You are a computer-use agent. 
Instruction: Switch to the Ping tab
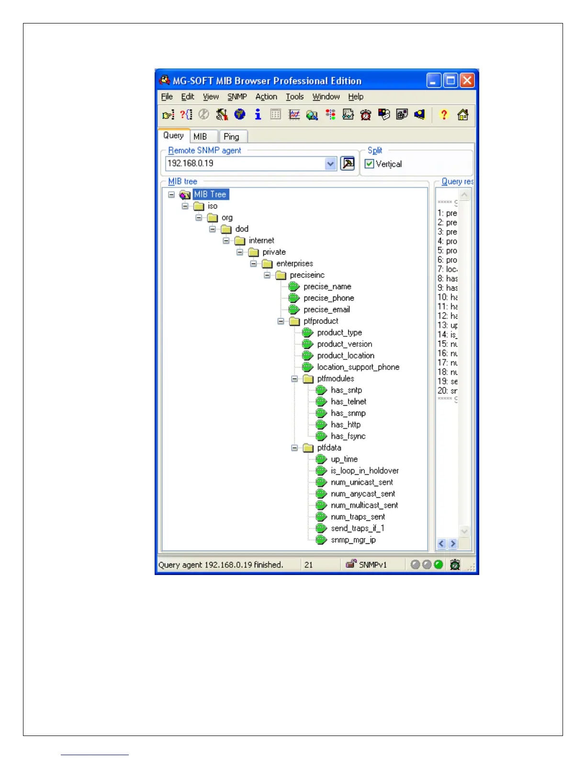(233, 137)
